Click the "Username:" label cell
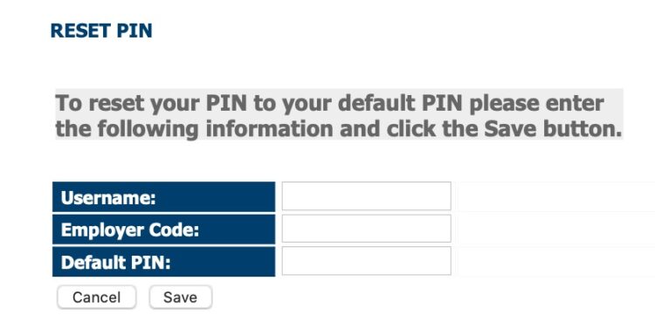This screenshot has height=329, width=655. coord(164,196)
